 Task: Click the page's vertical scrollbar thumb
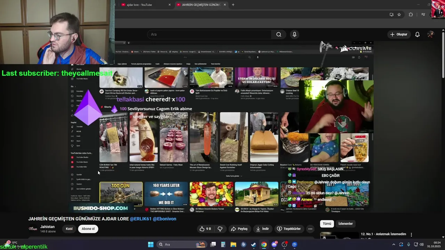click(x=443, y=56)
